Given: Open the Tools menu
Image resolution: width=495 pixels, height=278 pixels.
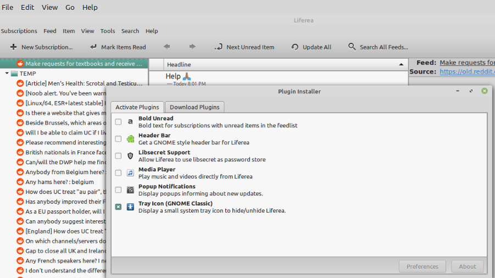Looking at the screenshot, I should 108,31.
